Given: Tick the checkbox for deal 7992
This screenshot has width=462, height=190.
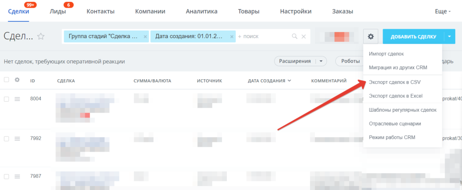Looking at the screenshot, I should 6,139.
